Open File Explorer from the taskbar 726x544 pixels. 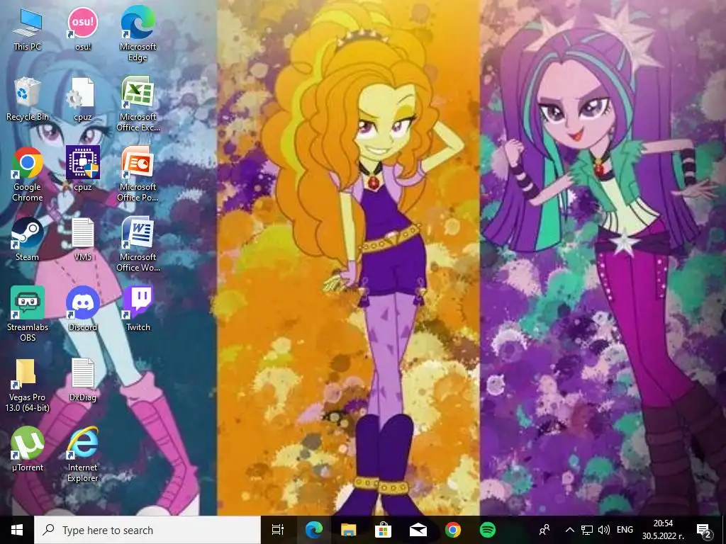pyautogui.click(x=348, y=530)
